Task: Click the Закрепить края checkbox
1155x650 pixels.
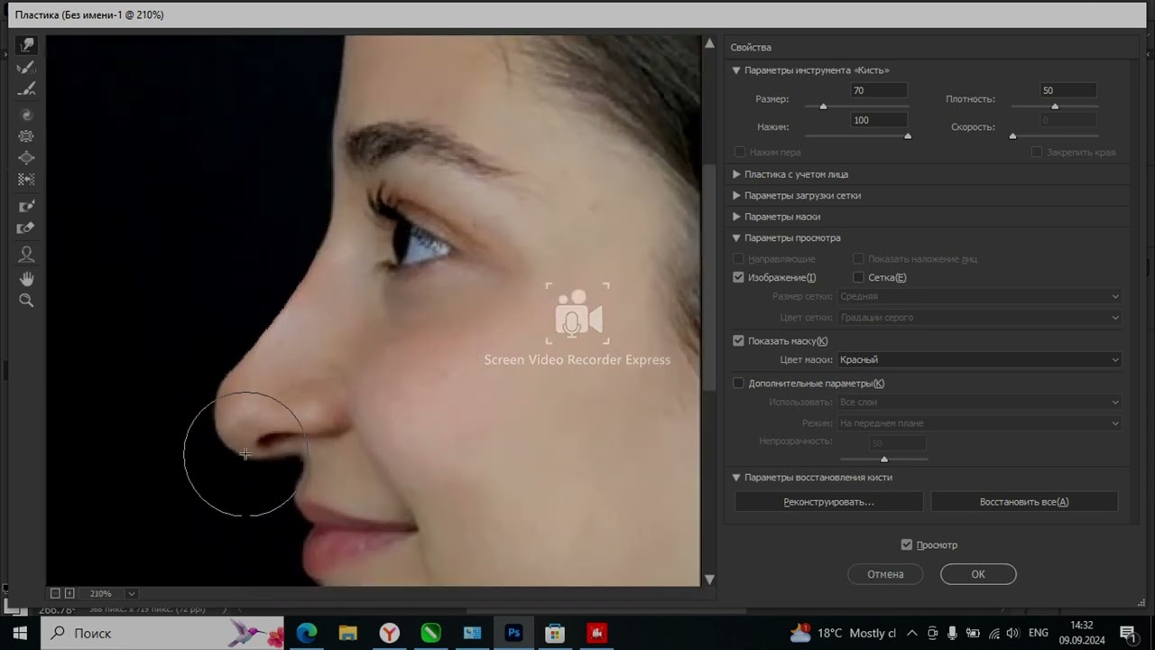Action: coord(1037,153)
